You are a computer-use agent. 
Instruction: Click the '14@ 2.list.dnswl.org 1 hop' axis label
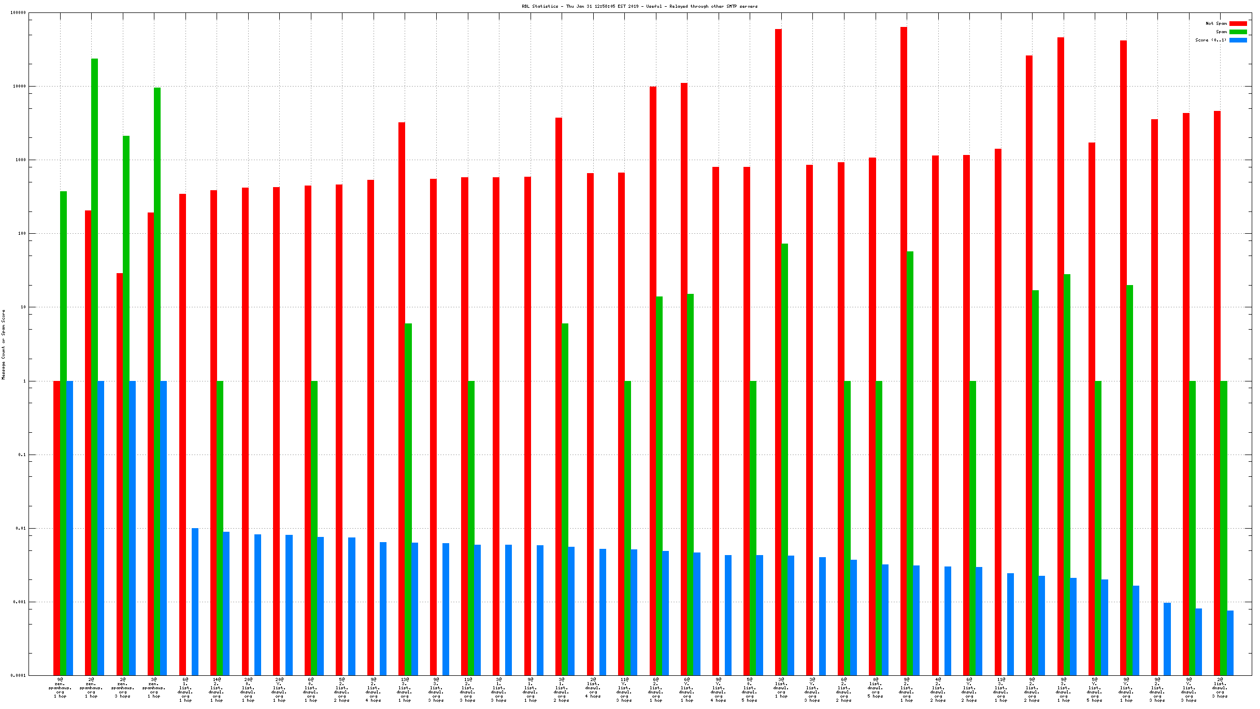pyautogui.click(x=217, y=689)
